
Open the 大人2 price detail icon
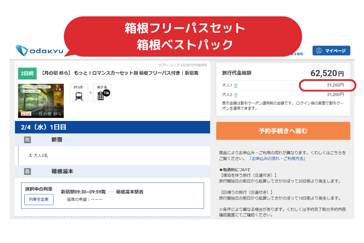[236, 95]
